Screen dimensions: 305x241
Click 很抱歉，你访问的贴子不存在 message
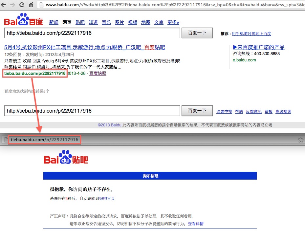81,189
